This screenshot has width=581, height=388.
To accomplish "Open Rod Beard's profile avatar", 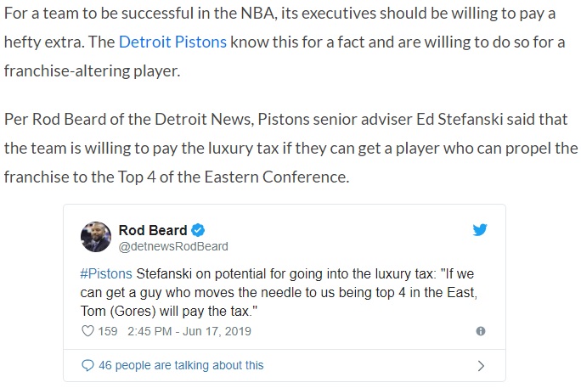I will pos(96,237).
